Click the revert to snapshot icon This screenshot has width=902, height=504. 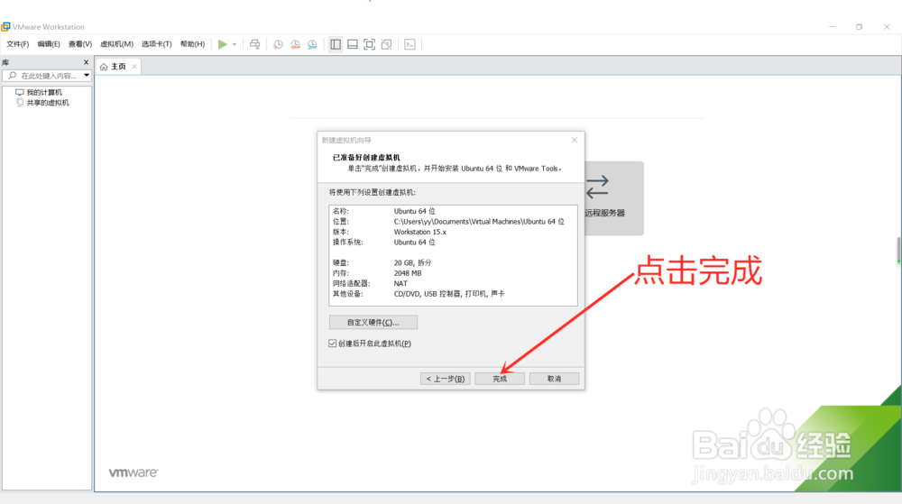[295, 44]
